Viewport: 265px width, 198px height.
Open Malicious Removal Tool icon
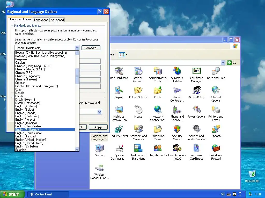(x=119, y=113)
